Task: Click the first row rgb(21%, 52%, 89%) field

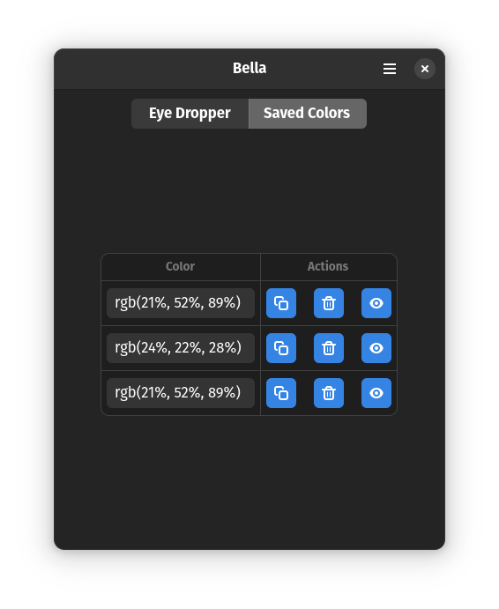Action: (181, 303)
